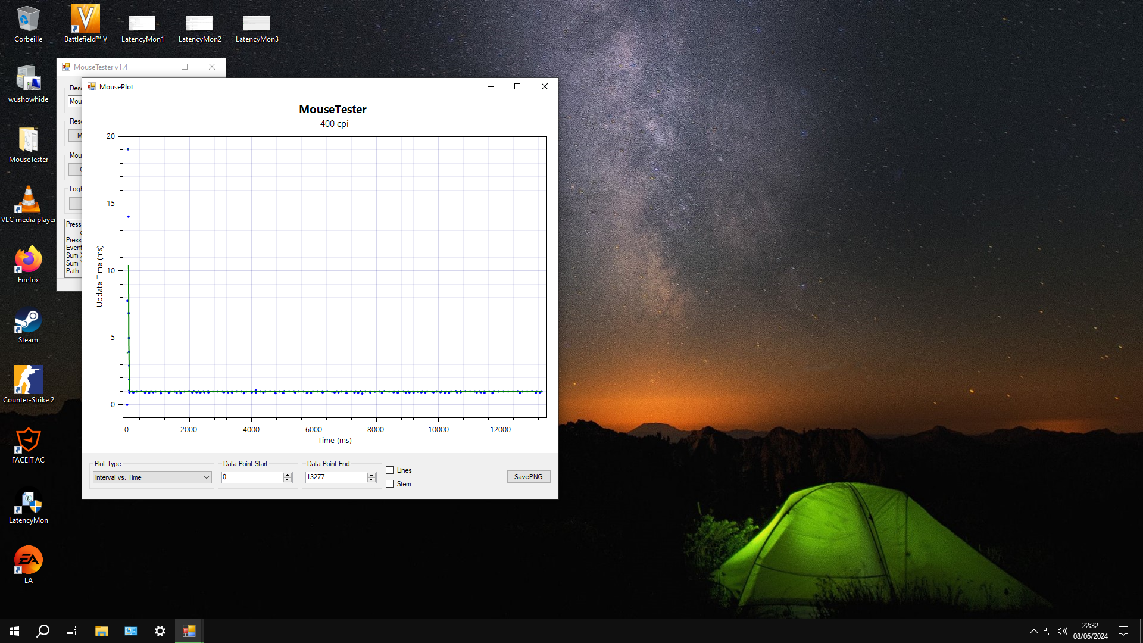
Task: Click the MouseTester taskbar icon
Action: [189, 631]
